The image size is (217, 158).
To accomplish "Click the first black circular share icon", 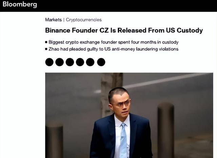I will (50, 62).
